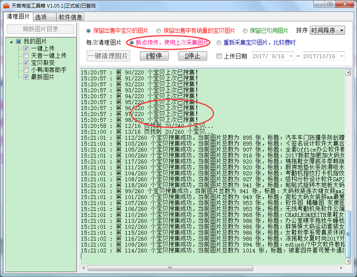
Task: Click the S停止 stop button
Action: coord(193,56)
